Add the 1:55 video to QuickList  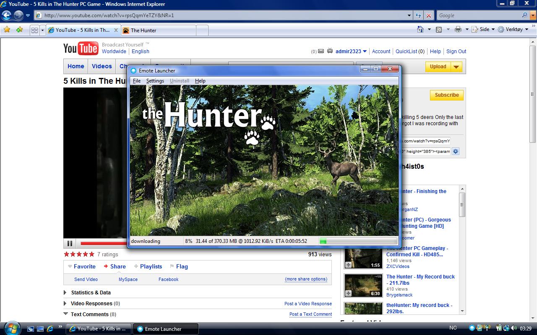point(349,265)
